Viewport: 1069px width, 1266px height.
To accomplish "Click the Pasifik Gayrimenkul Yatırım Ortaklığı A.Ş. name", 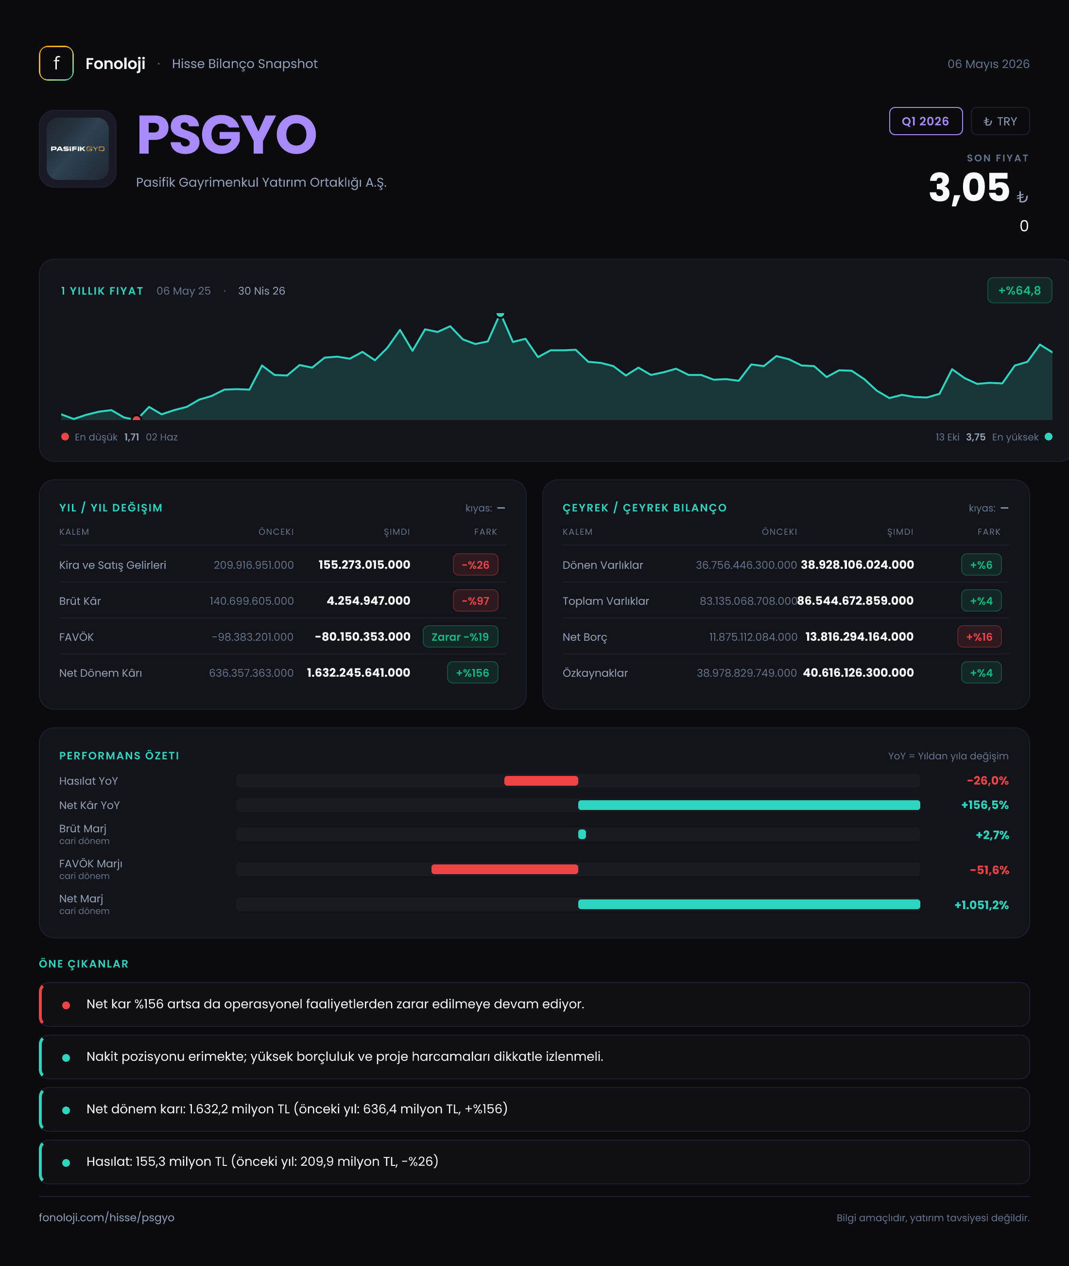I will click(x=261, y=182).
